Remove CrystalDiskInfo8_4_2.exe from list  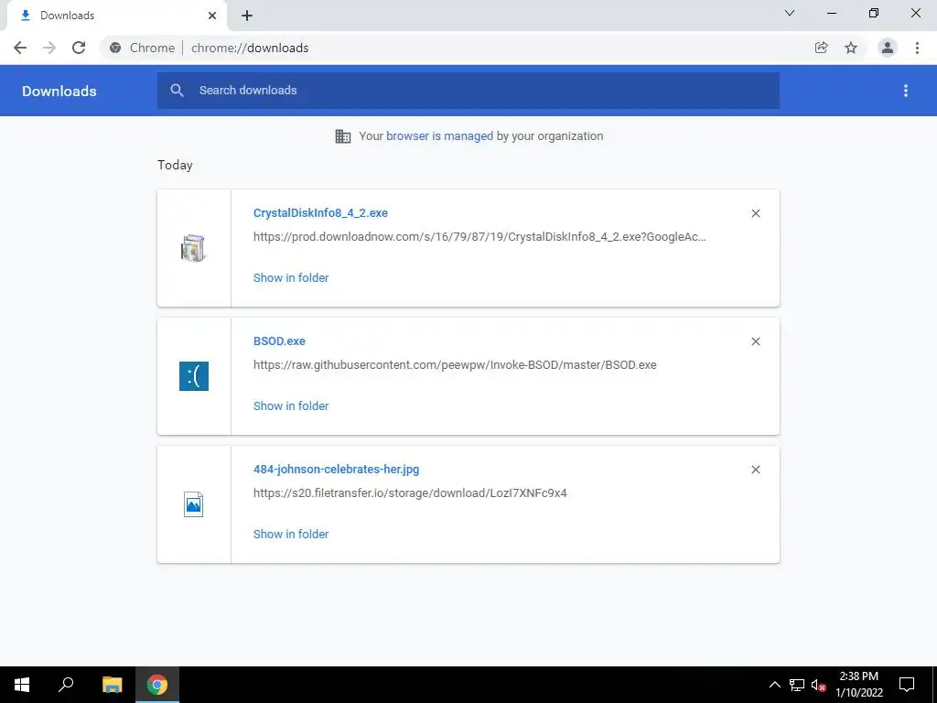point(756,213)
